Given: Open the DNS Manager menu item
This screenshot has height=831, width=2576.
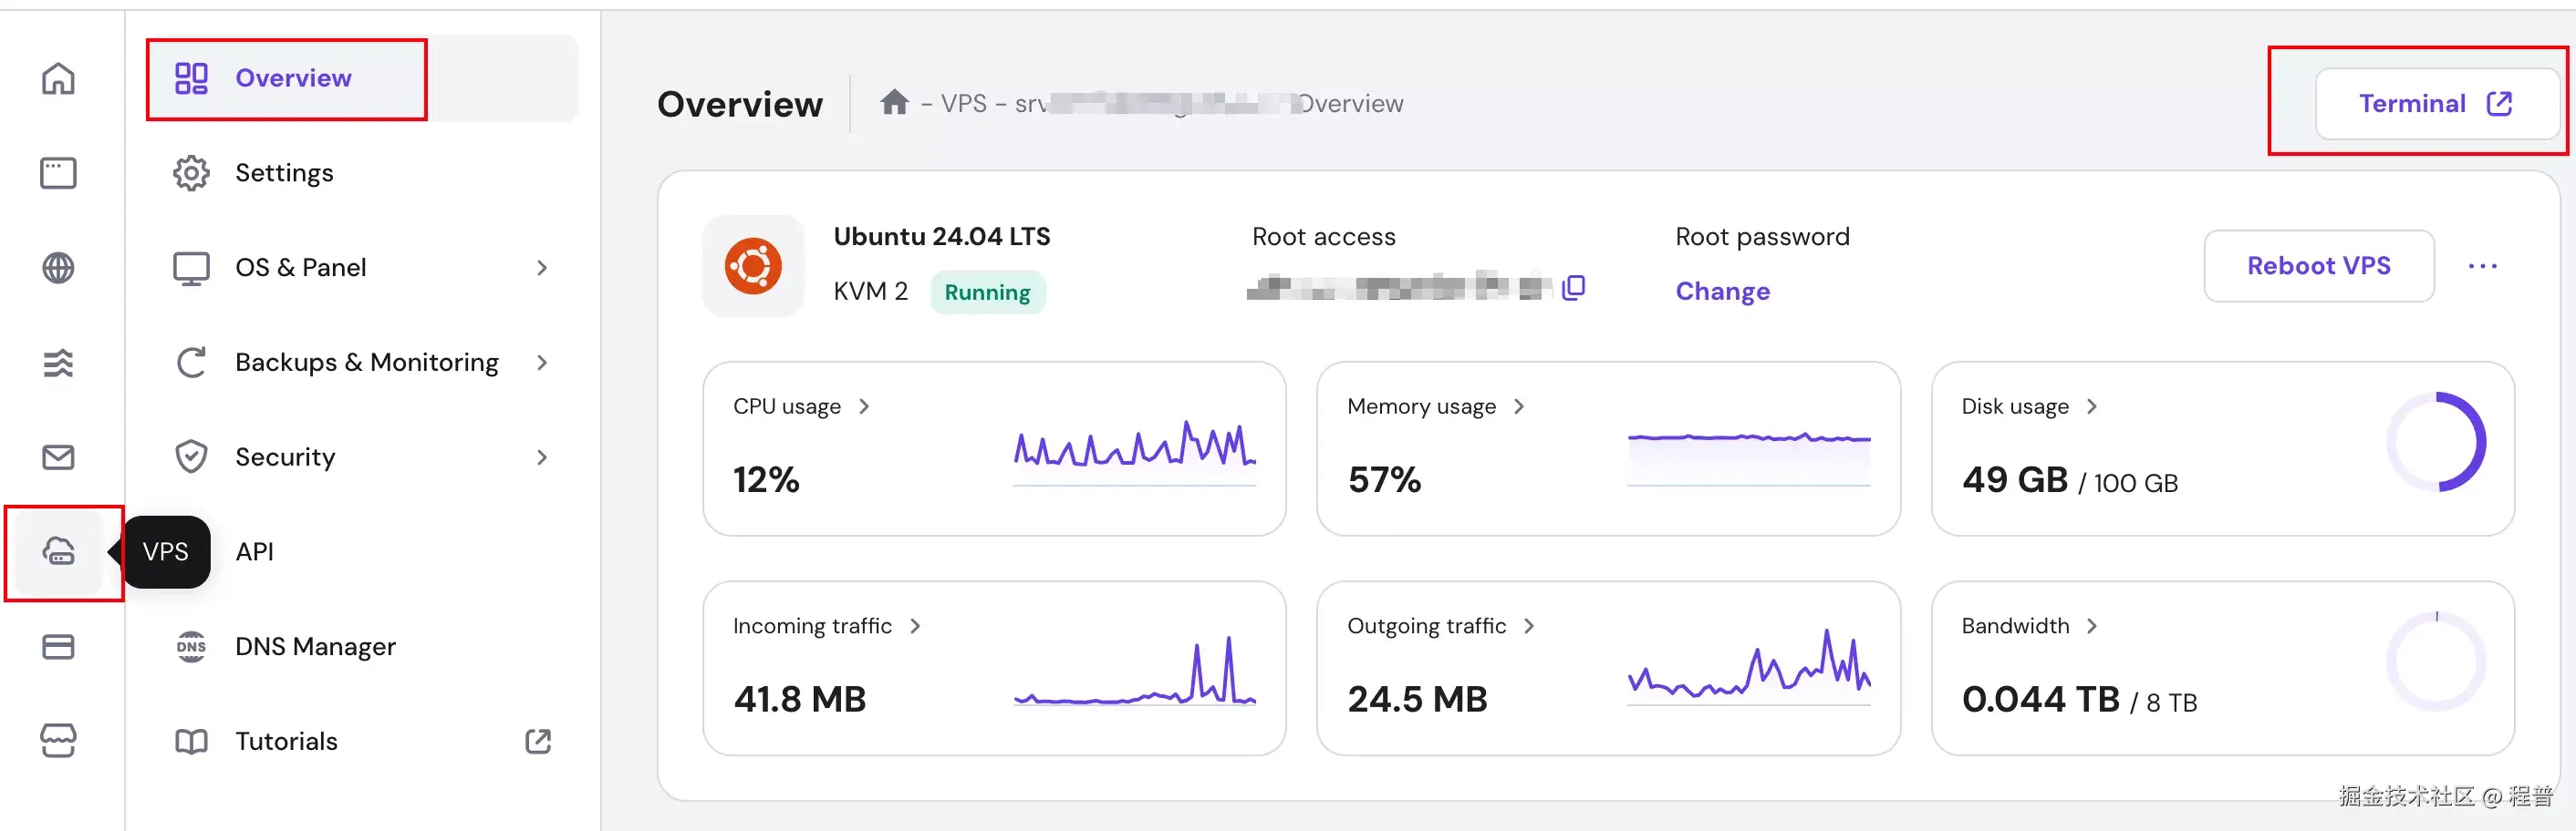Looking at the screenshot, I should (362, 646).
